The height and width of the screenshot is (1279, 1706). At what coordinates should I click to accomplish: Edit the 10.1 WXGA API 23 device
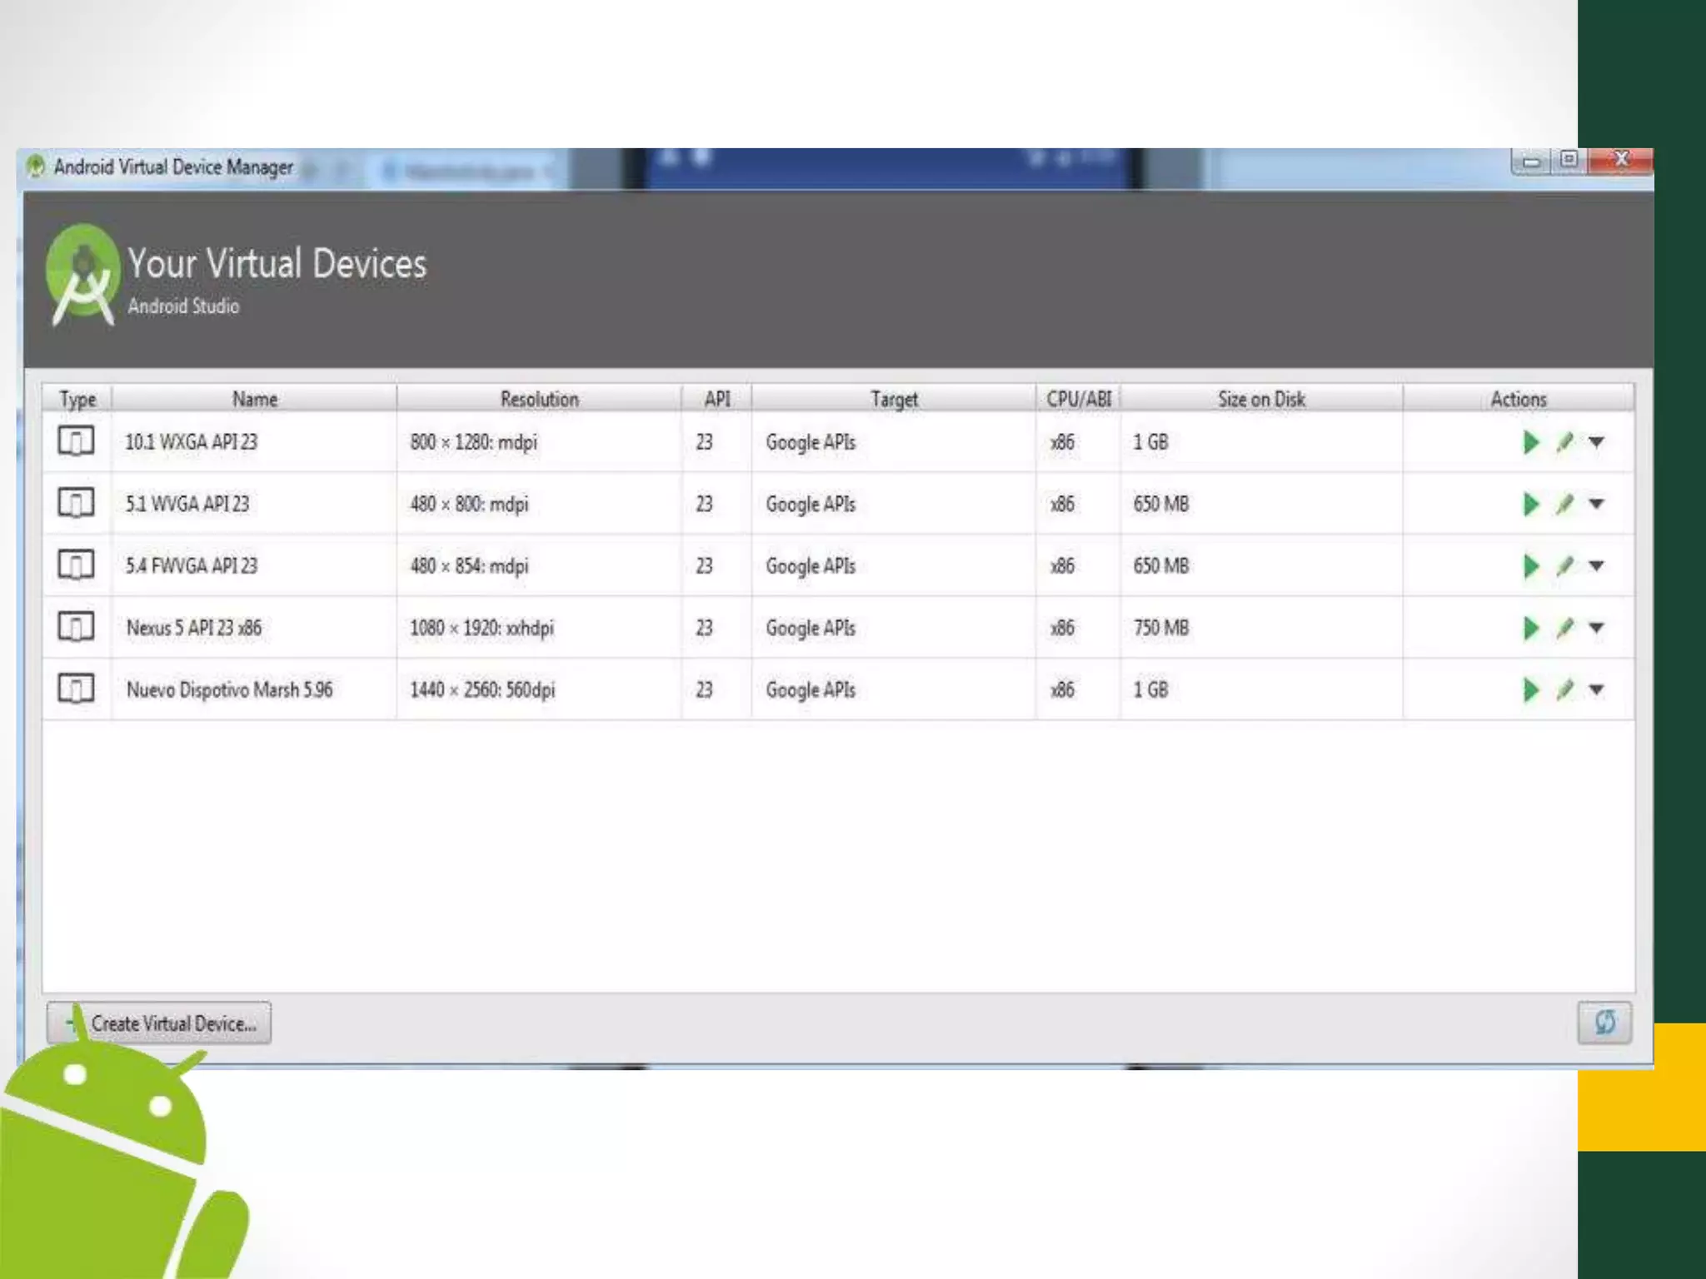[1564, 442]
